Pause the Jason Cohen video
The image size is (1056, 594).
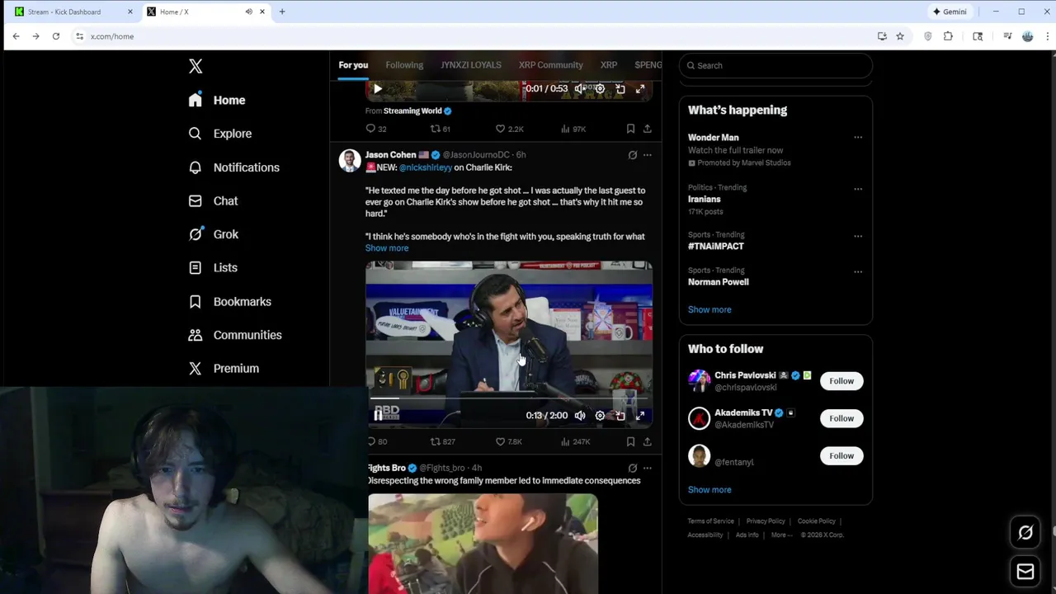tap(378, 416)
